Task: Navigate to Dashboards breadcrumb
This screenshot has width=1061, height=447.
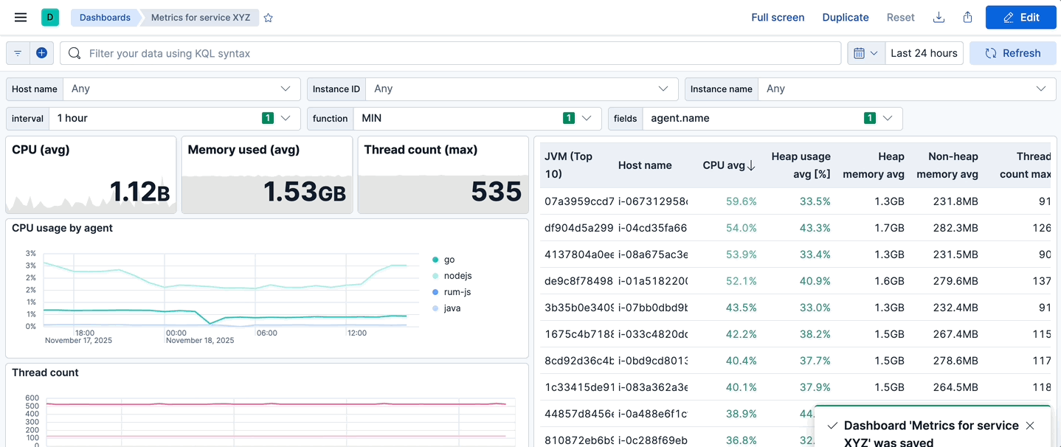Action: [x=105, y=18]
